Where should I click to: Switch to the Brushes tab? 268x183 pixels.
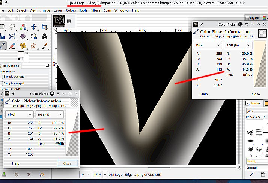pyautogui.click(x=253, y=103)
